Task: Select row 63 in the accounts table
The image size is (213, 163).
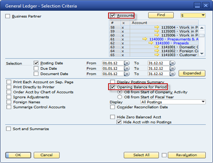Action: 154,47
